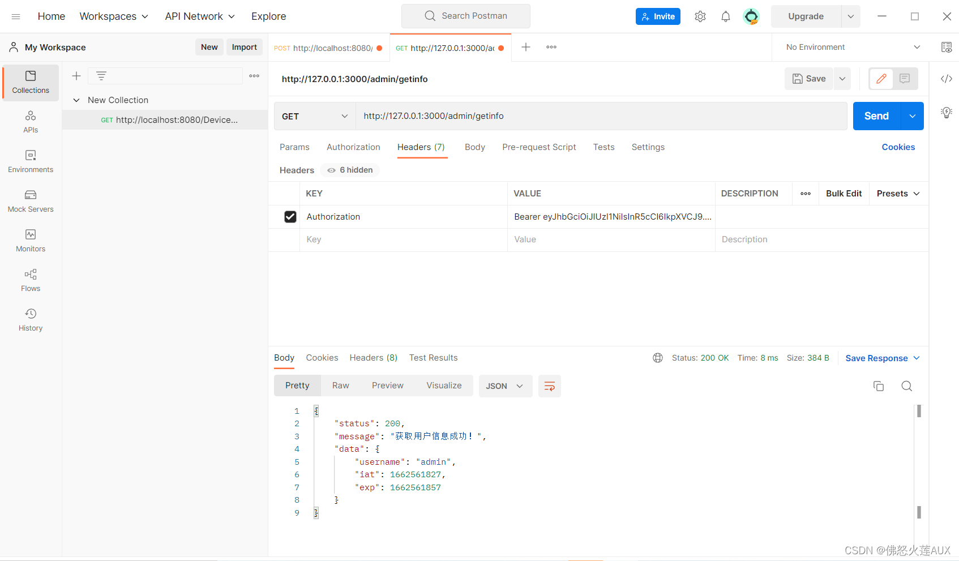Copy the response body with the copy icon

pos(879,386)
